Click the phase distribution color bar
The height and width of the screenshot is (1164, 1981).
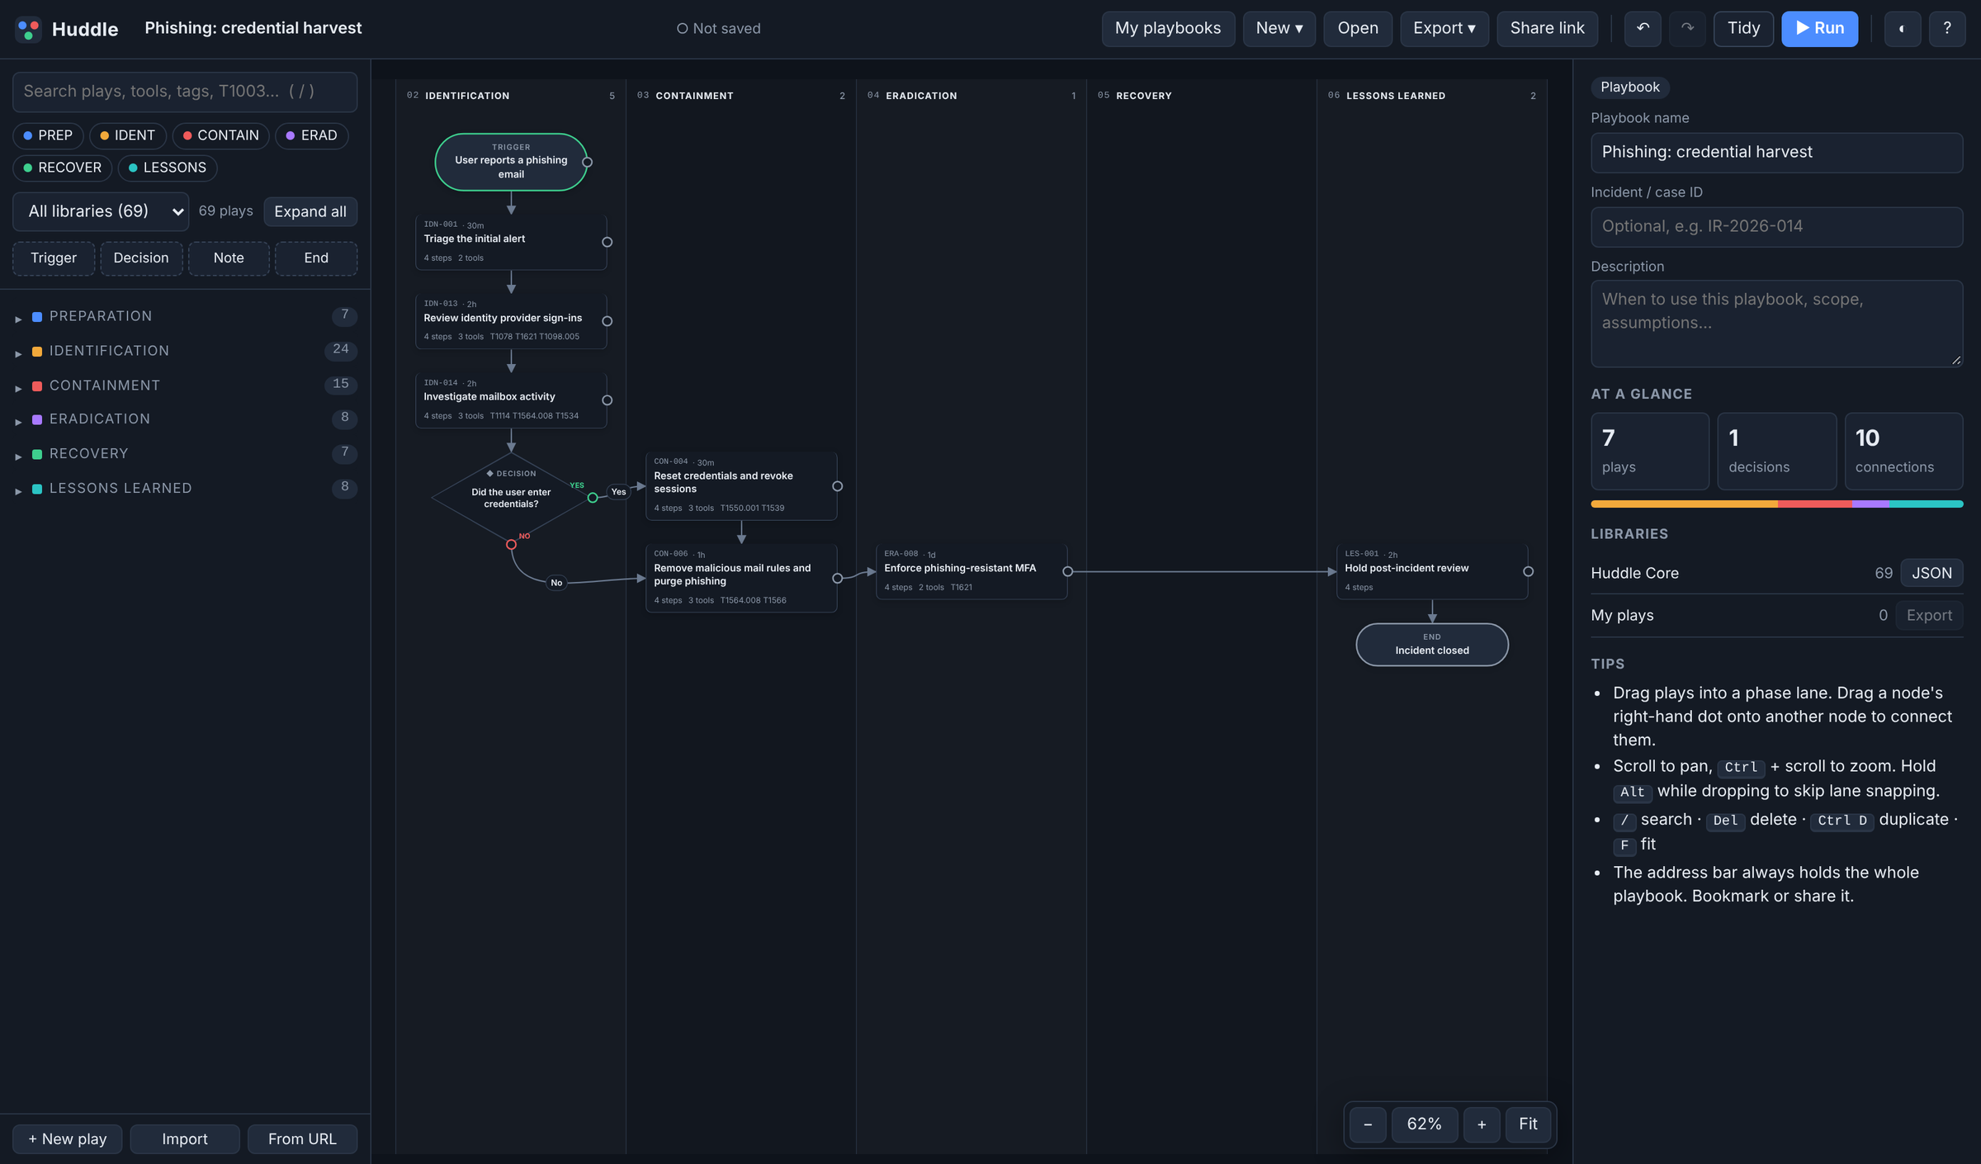[x=1776, y=504]
